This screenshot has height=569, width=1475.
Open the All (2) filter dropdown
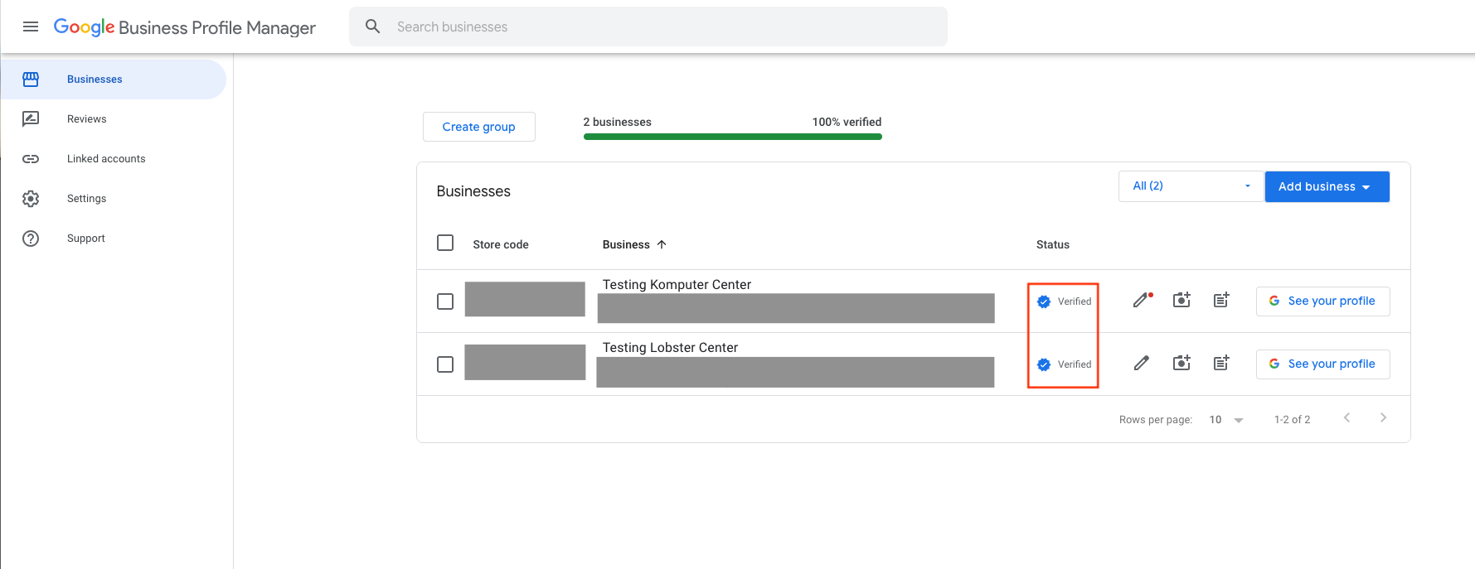click(1191, 186)
